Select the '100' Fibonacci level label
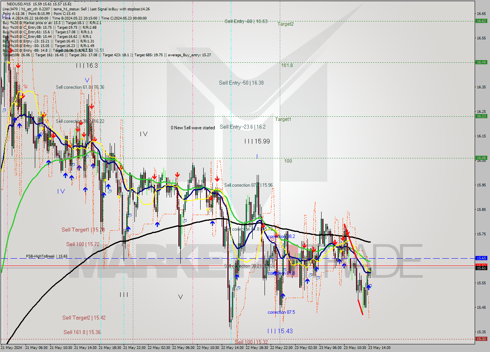 click(x=288, y=161)
